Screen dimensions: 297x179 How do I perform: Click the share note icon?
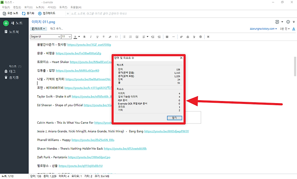277,22
